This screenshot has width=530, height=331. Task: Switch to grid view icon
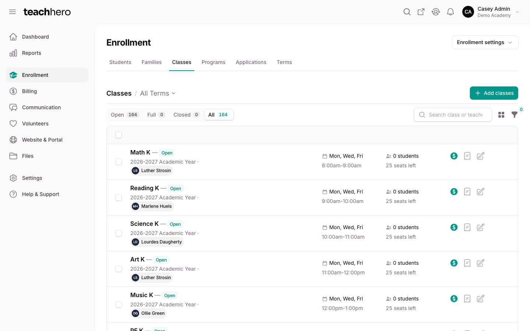[501, 115]
